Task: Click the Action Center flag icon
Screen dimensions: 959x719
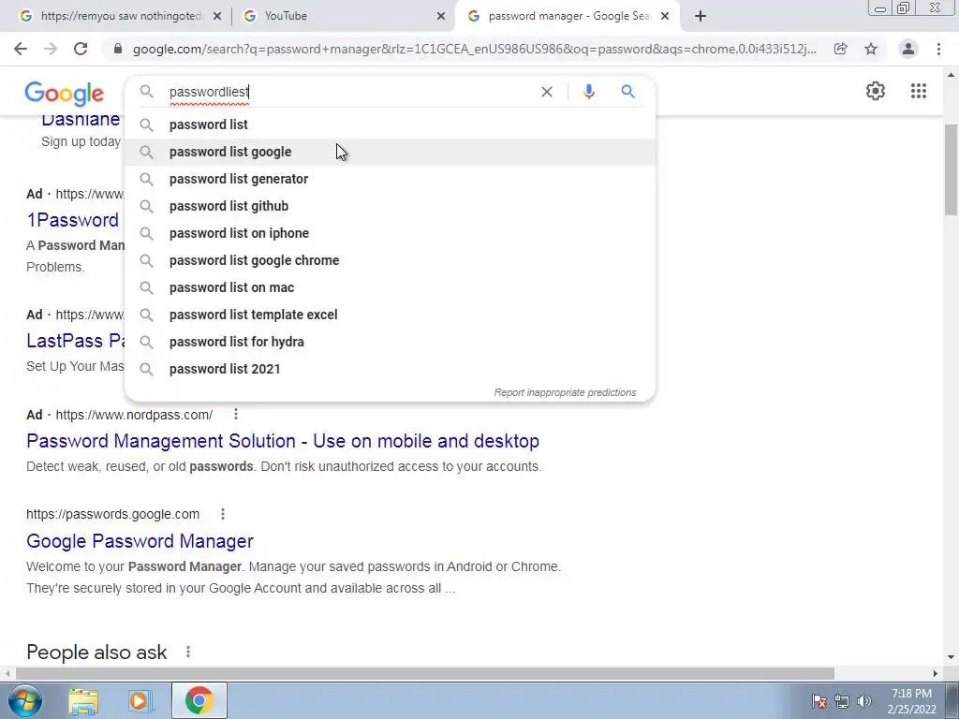Action: point(819,701)
